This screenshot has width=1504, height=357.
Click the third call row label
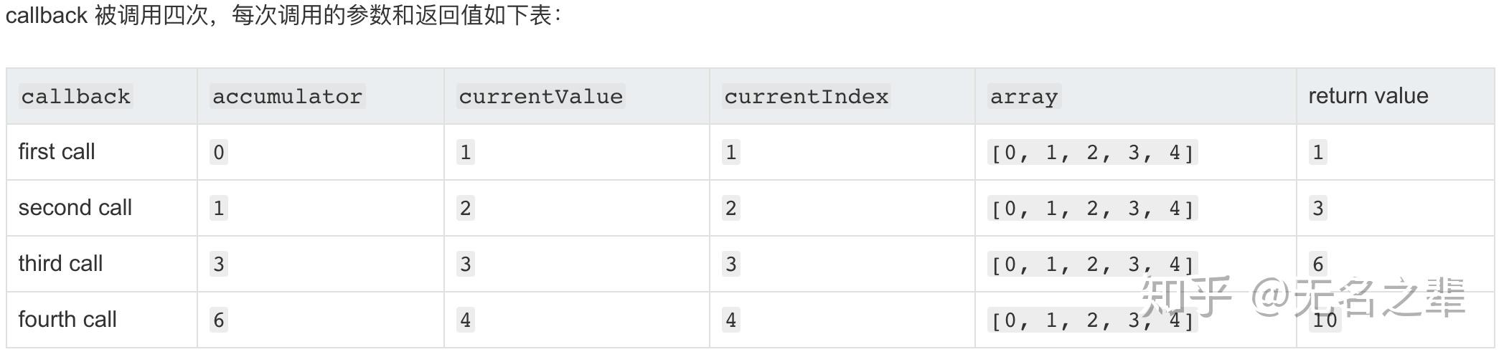tap(60, 264)
